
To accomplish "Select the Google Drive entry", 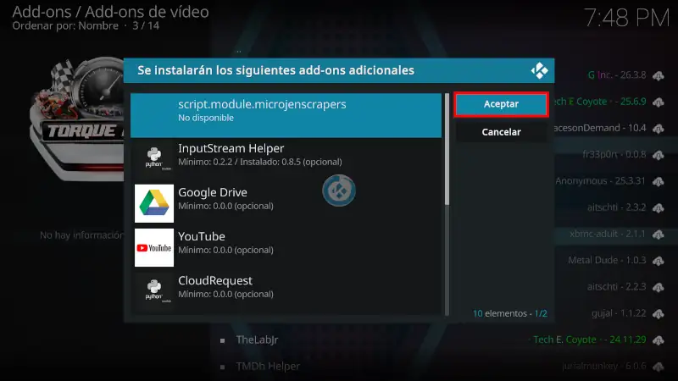I will (286, 203).
